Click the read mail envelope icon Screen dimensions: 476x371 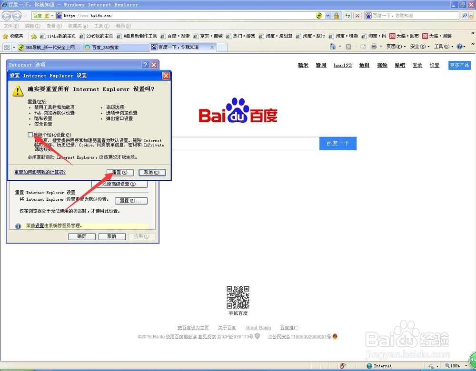tap(363, 47)
